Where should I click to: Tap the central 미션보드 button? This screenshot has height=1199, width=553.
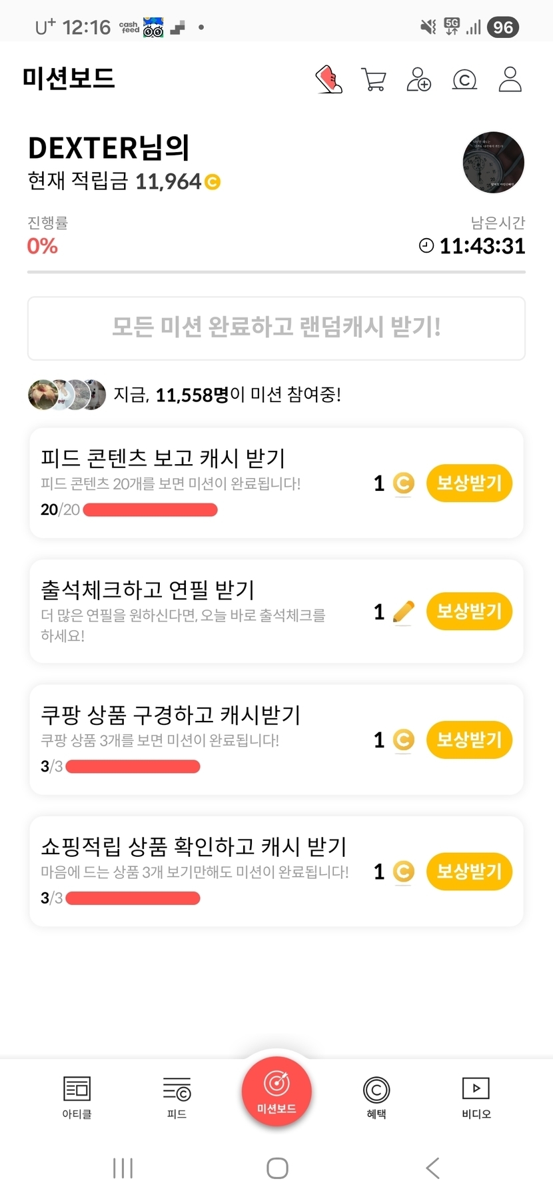point(276,1090)
